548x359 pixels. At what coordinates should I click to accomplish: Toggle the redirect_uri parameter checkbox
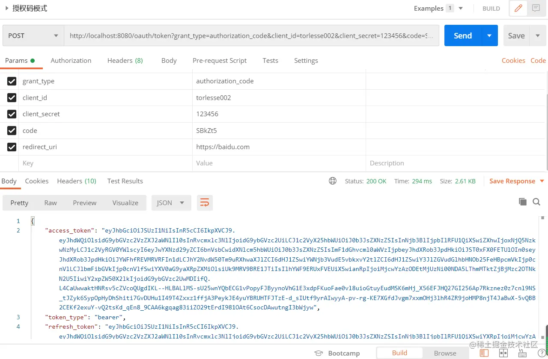point(12,147)
